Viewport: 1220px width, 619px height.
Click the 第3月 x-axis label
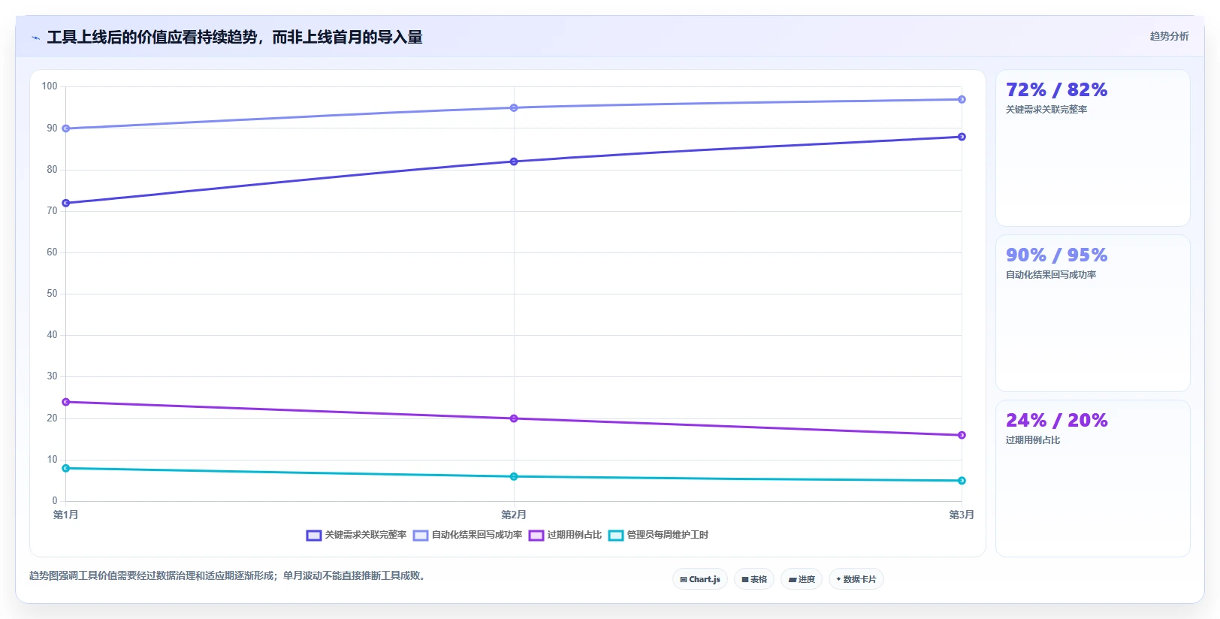pos(962,515)
